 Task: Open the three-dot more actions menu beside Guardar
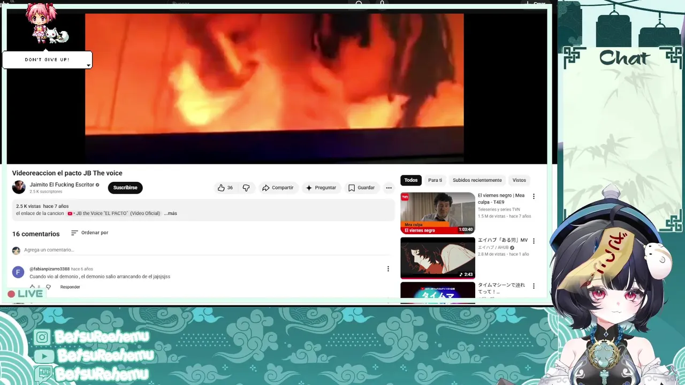click(x=389, y=188)
